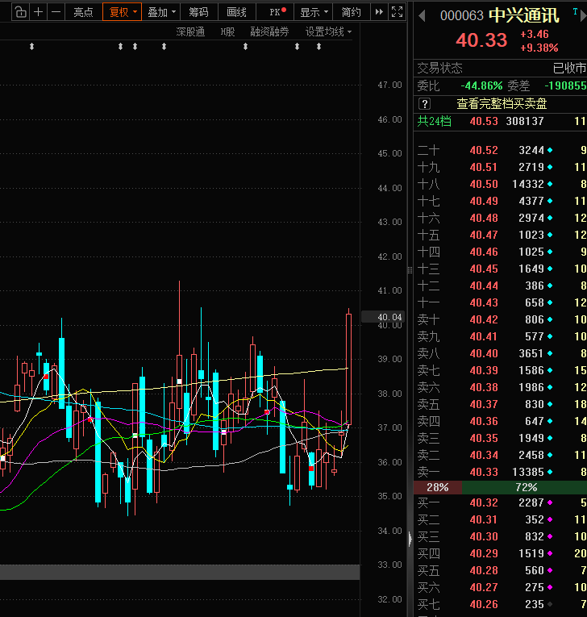Open the 叠加 overlay dropdown
The image size is (587, 617).
coord(161,12)
